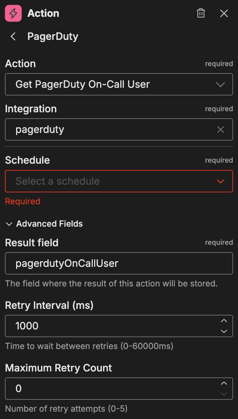Increase Maximum Retry Count using the up stepper
Viewport: 238px width, 419px height.
(224, 384)
